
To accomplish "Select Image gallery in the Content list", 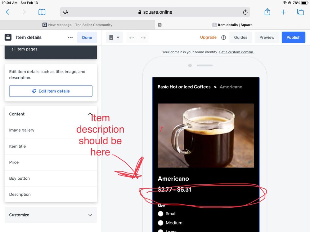I will point(22,130).
